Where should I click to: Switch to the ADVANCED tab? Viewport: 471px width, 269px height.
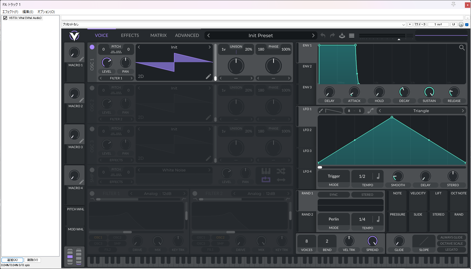tap(187, 35)
